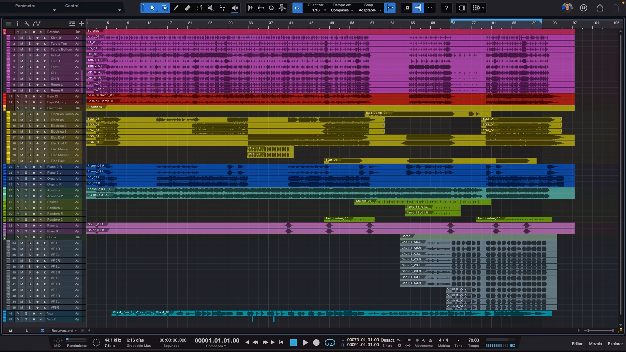The image size is (626, 352).
Task: Mute the Kick_01 track
Action: (22, 38)
